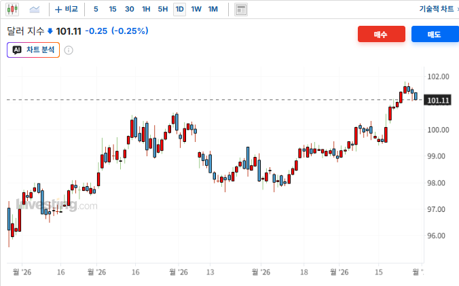Select the 5 minute interval
The width and height of the screenshot is (459, 286).
click(x=96, y=10)
